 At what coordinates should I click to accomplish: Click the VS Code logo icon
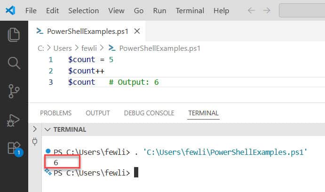[x=10, y=10]
